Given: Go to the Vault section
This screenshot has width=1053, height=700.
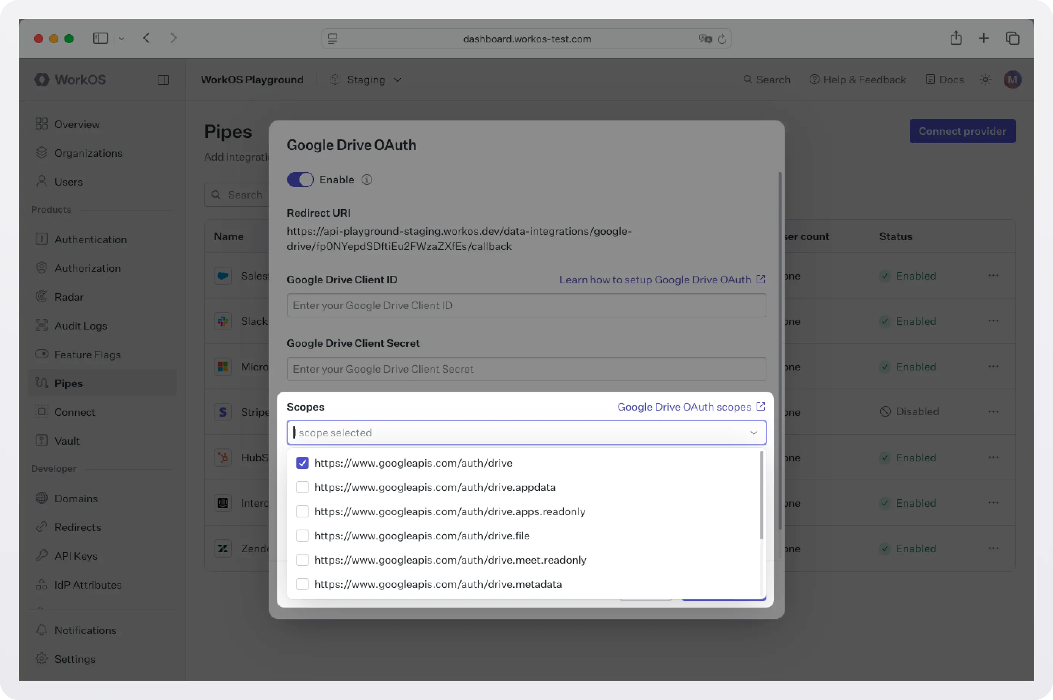Looking at the screenshot, I should tap(68, 441).
